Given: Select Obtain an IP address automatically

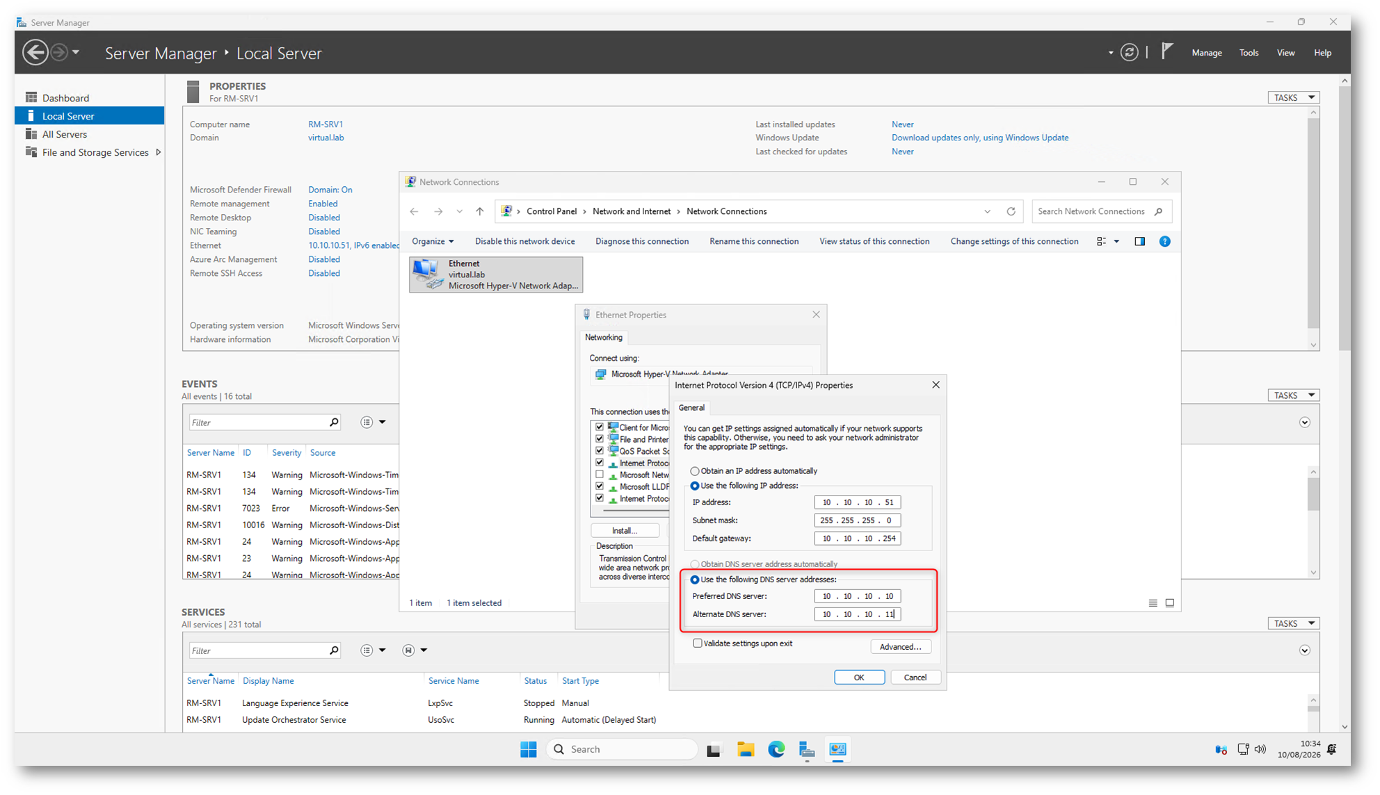Looking at the screenshot, I should pos(695,471).
